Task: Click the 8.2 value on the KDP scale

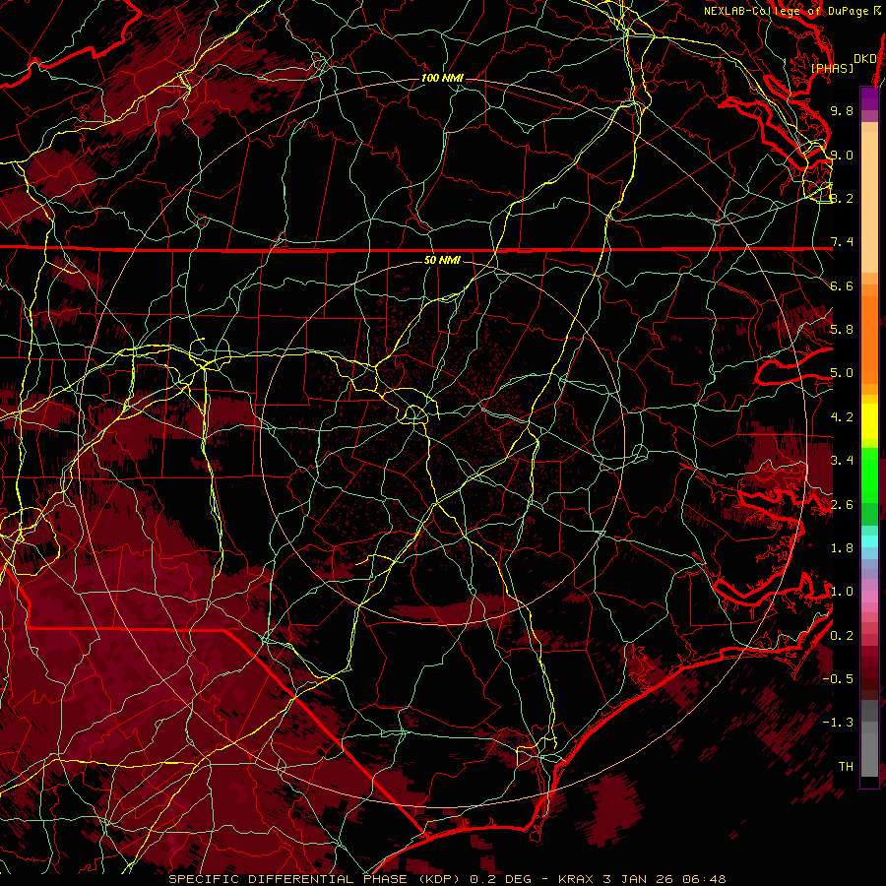Action: click(x=842, y=198)
